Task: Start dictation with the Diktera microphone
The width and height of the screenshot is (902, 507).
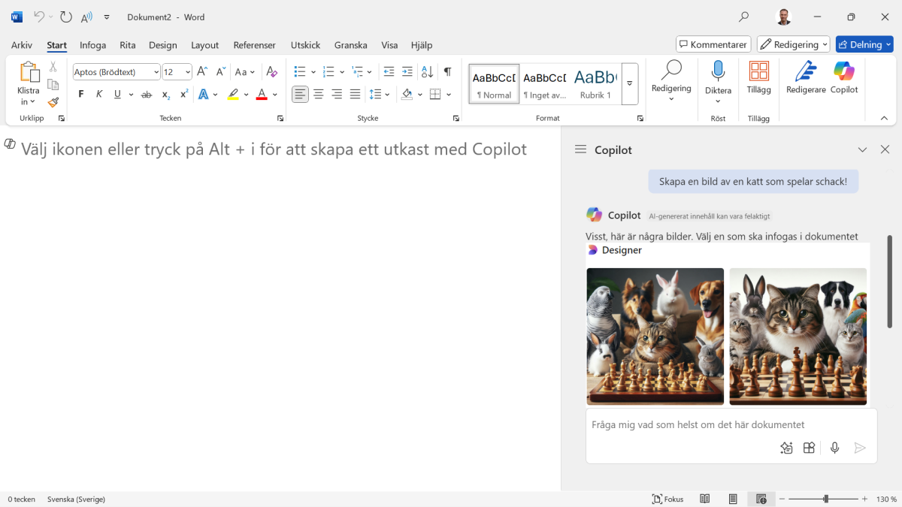Action: pyautogui.click(x=718, y=73)
